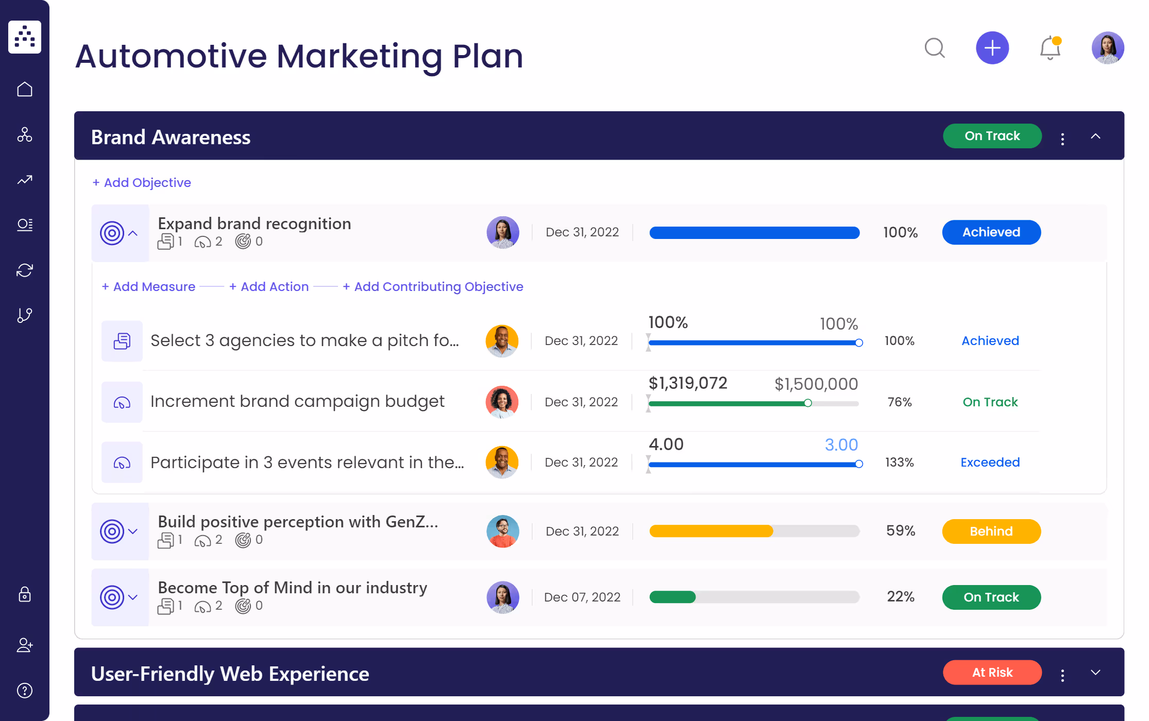Open the search magnifier icon

click(x=935, y=48)
